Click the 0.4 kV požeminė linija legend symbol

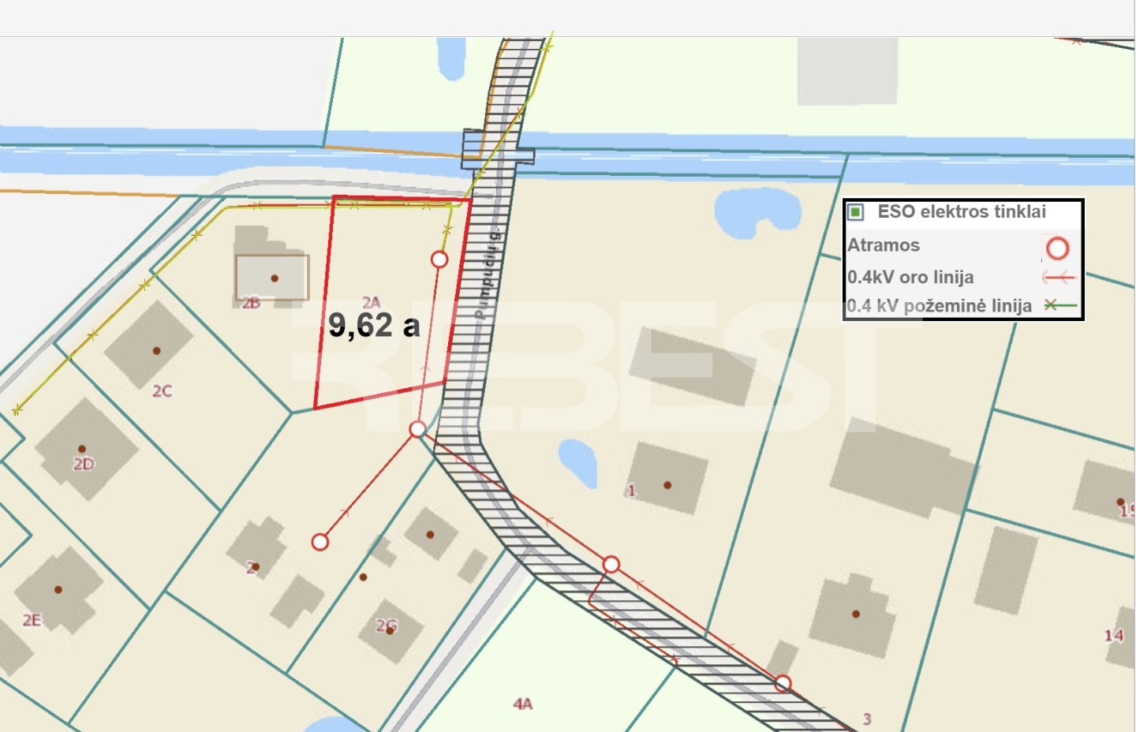pyautogui.click(x=1059, y=305)
